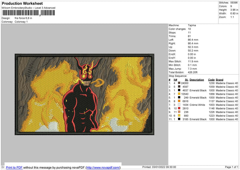Viewport: 240px width, 170px height.
Task: Click the Colorway 1 label
Action: point(21,22)
